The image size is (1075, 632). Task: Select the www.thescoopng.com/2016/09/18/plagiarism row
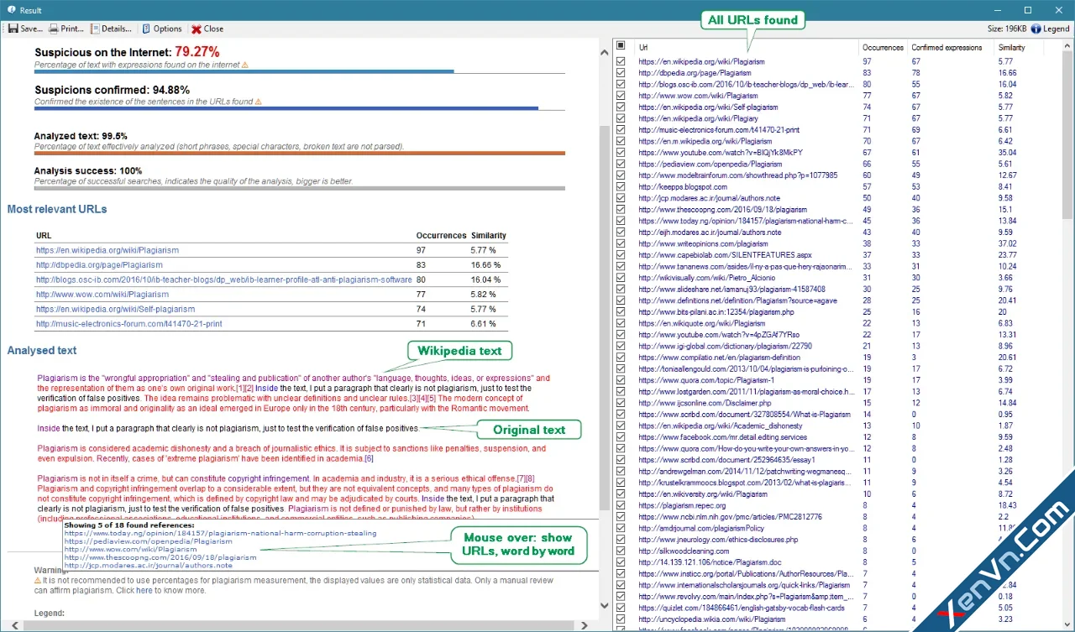836,209
